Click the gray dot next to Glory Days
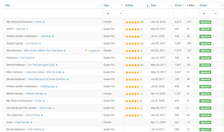The width and height of the screenshot is (224, 132). pos(54,108)
